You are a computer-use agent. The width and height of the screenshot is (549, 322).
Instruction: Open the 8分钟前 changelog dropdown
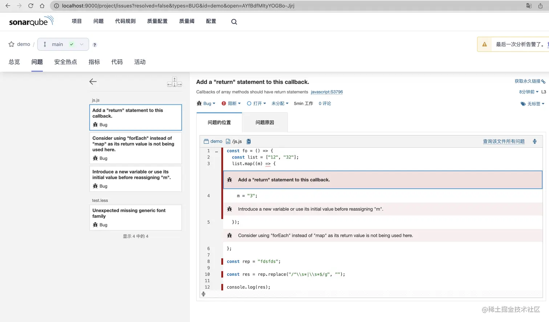pyautogui.click(x=529, y=92)
